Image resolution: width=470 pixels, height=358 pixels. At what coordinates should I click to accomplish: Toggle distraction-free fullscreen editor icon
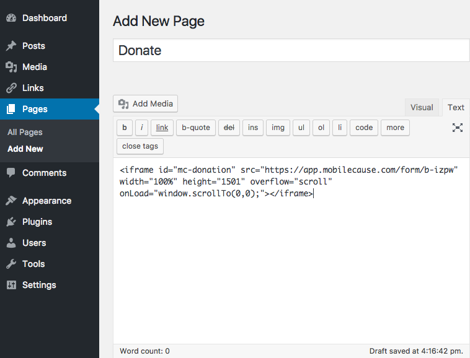[x=458, y=128]
